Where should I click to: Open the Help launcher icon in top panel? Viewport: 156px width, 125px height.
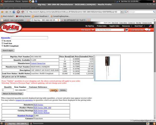click(36, 2)
